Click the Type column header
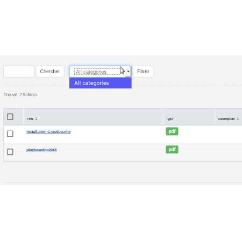 click(169, 119)
